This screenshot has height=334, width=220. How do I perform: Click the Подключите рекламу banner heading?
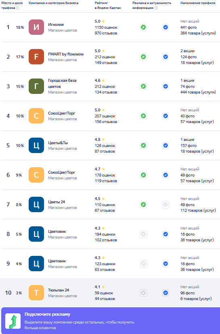(x=47, y=314)
